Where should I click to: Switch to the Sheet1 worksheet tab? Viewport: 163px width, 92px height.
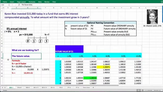19,87
